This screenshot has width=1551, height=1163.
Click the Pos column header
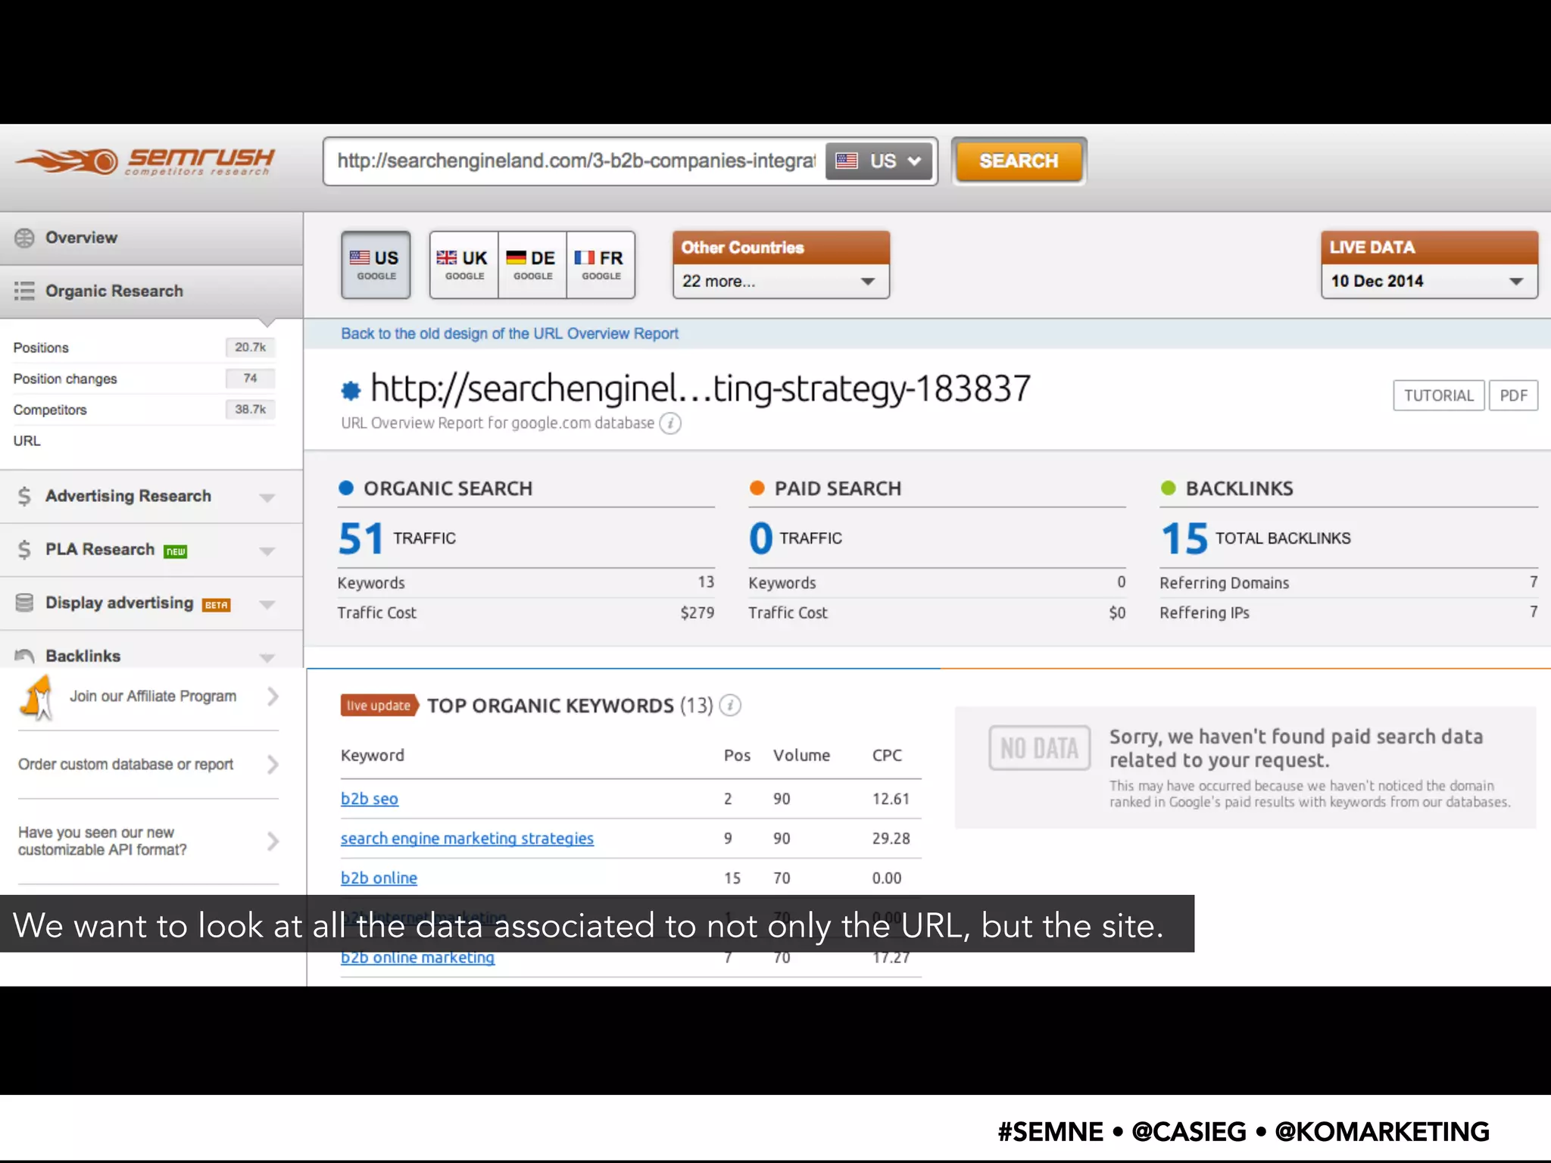coord(737,756)
